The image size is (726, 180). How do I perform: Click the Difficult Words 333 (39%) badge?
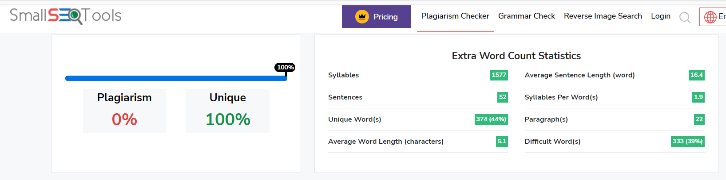pyautogui.click(x=687, y=142)
